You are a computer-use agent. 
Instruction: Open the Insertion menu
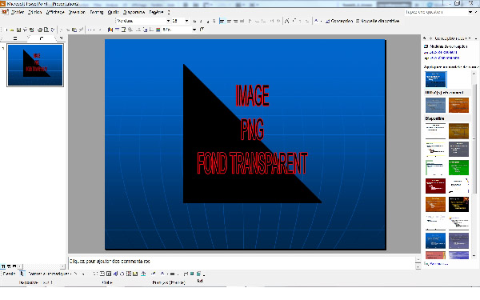[x=77, y=12]
